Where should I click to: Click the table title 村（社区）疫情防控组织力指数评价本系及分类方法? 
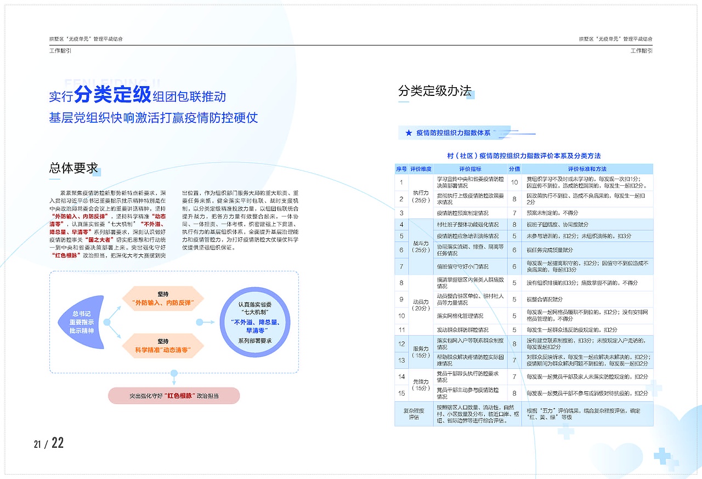524,156
